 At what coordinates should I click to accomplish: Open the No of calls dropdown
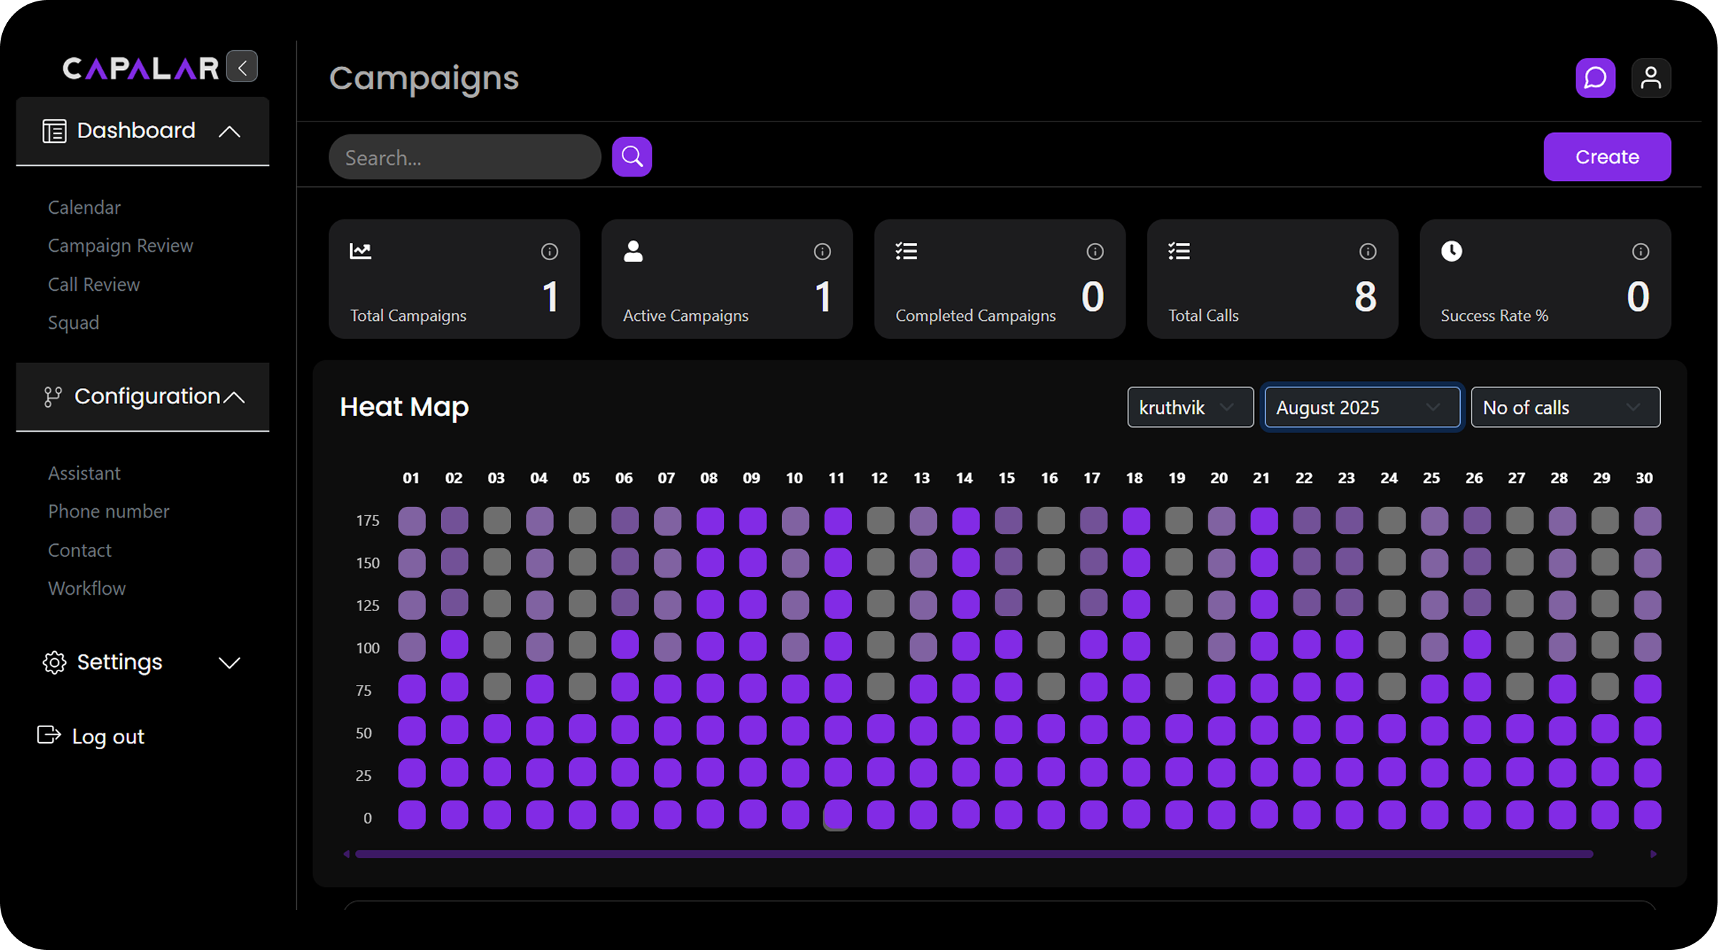(1564, 407)
